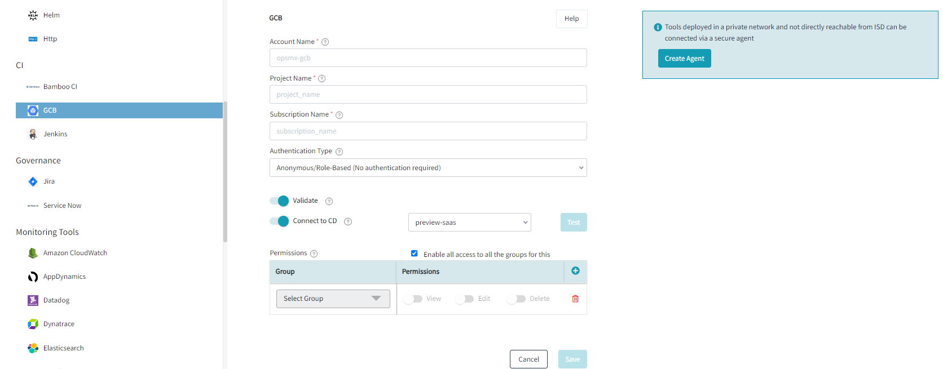Click help icon next to Account Name
943x369 pixels.
[x=325, y=42]
